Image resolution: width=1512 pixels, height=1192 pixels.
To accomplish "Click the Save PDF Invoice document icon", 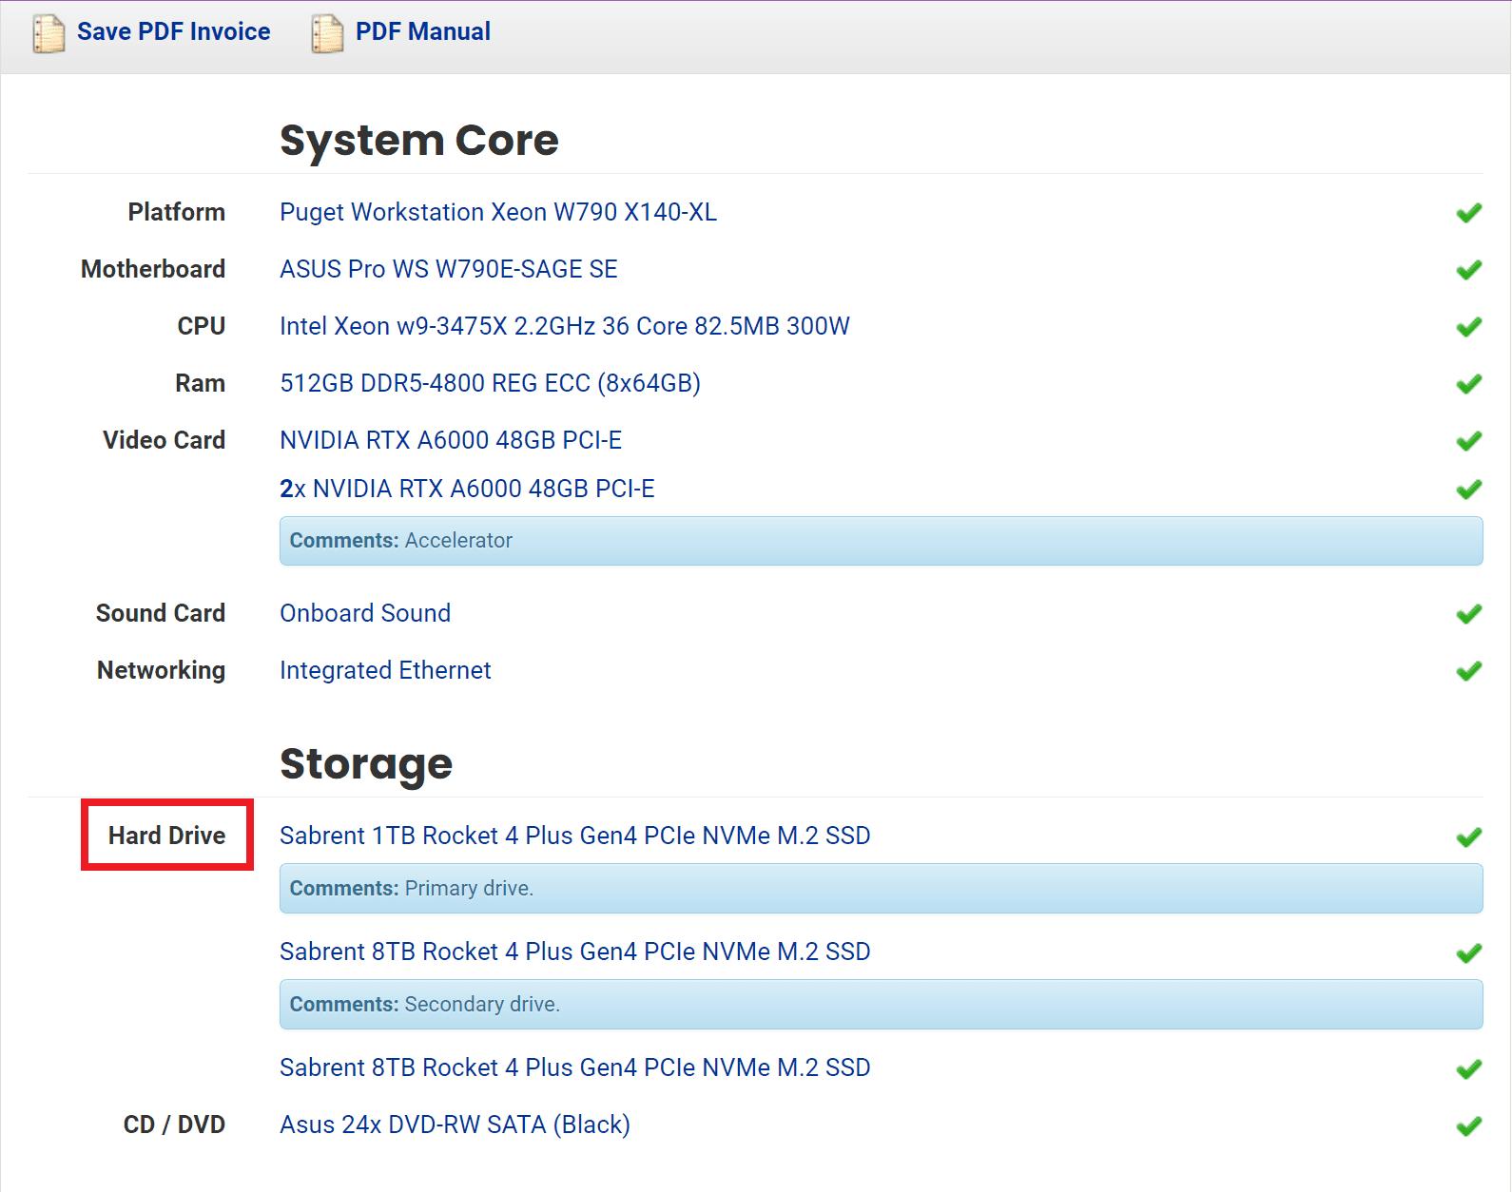I will (48, 33).
